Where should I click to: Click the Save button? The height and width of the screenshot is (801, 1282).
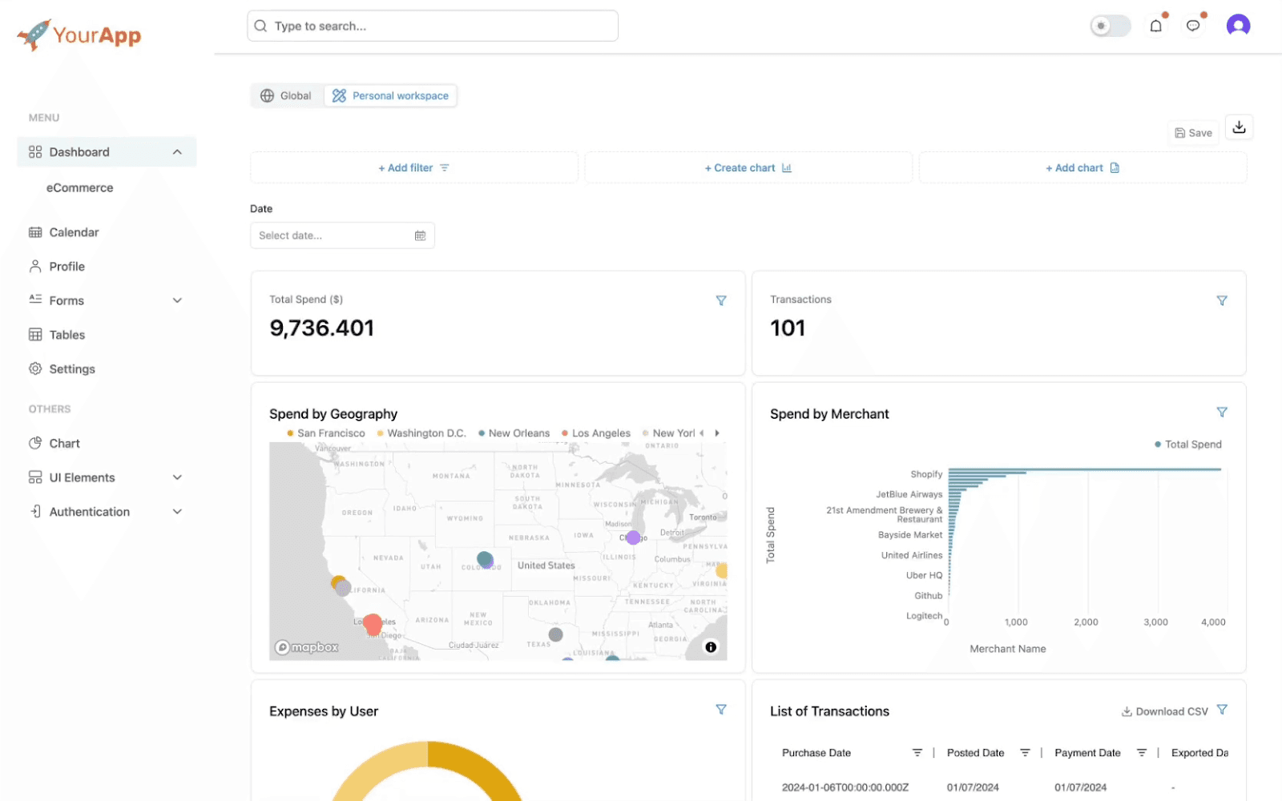pyautogui.click(x=1193, y=133)
